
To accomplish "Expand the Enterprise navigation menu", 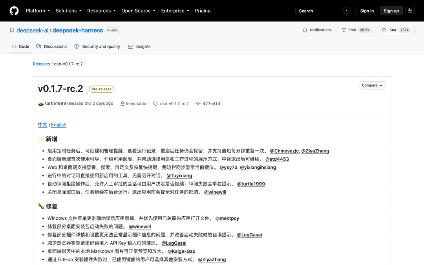I will pos(175,11).
